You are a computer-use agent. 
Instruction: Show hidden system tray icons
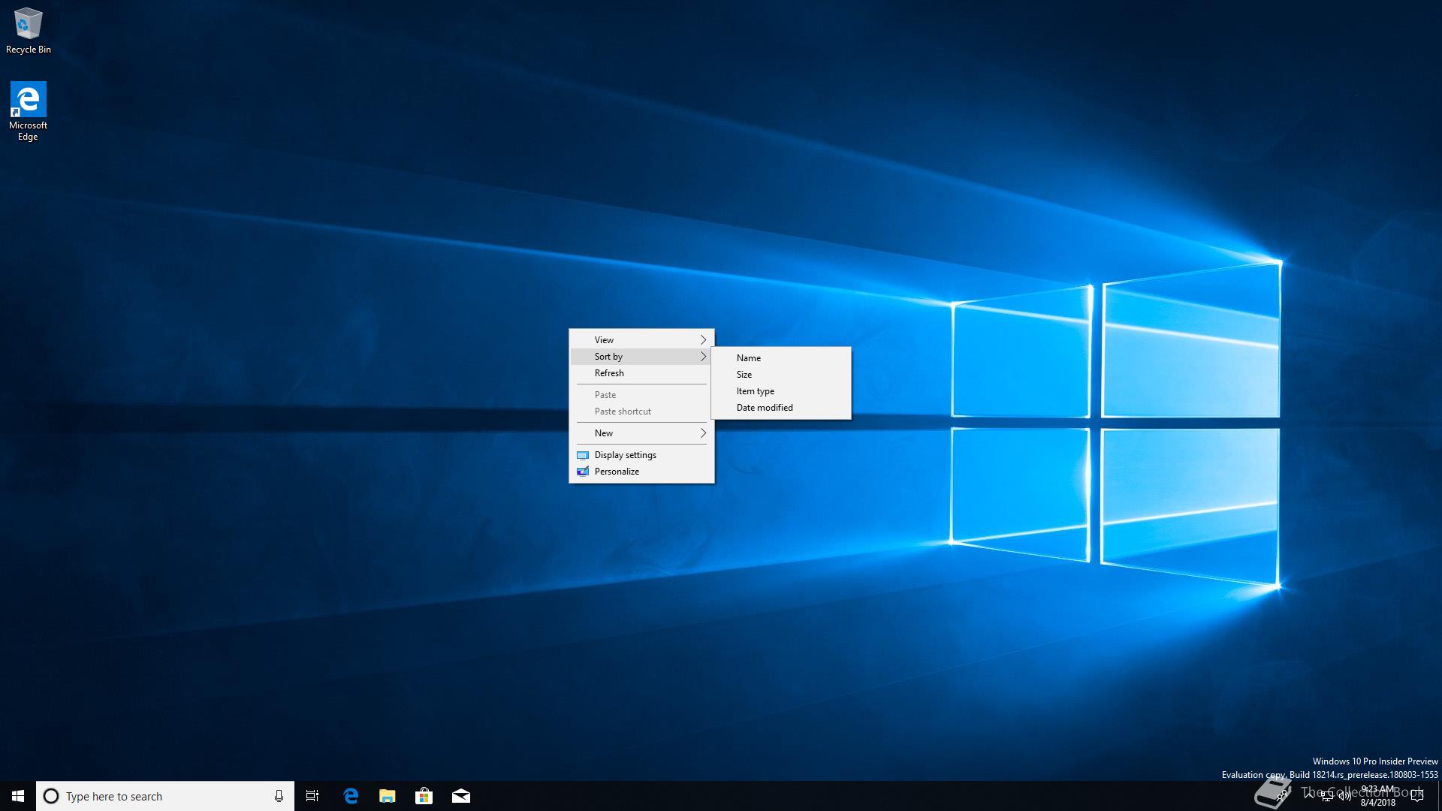pyautogui.click(x=1309, y=796)
